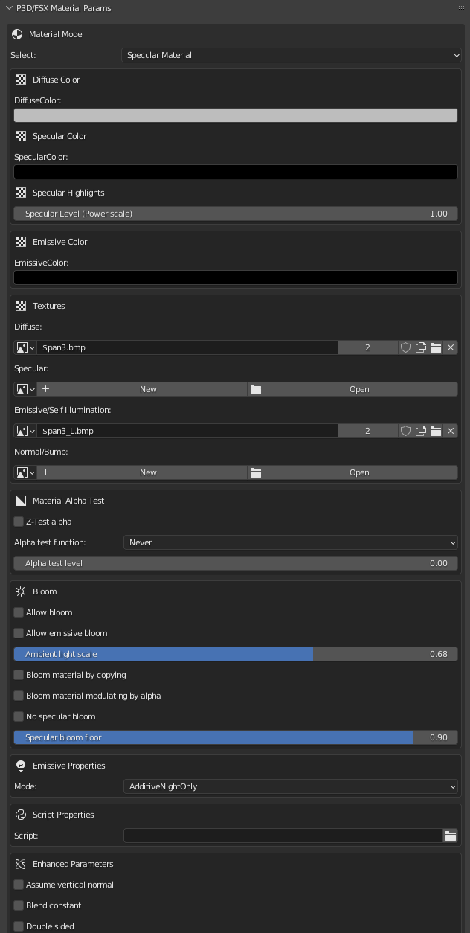This screenshot has width=470, height=933.
Task: Change Emissive Properties mode dropdown
Action: [290, 786]
